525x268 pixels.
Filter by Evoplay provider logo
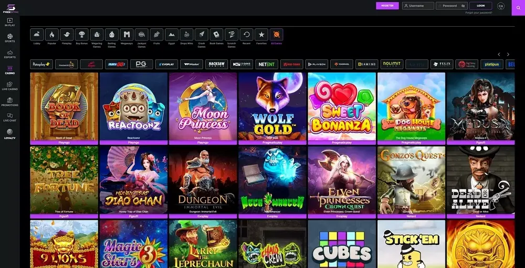pyautogui.click(x=166, y=64)
